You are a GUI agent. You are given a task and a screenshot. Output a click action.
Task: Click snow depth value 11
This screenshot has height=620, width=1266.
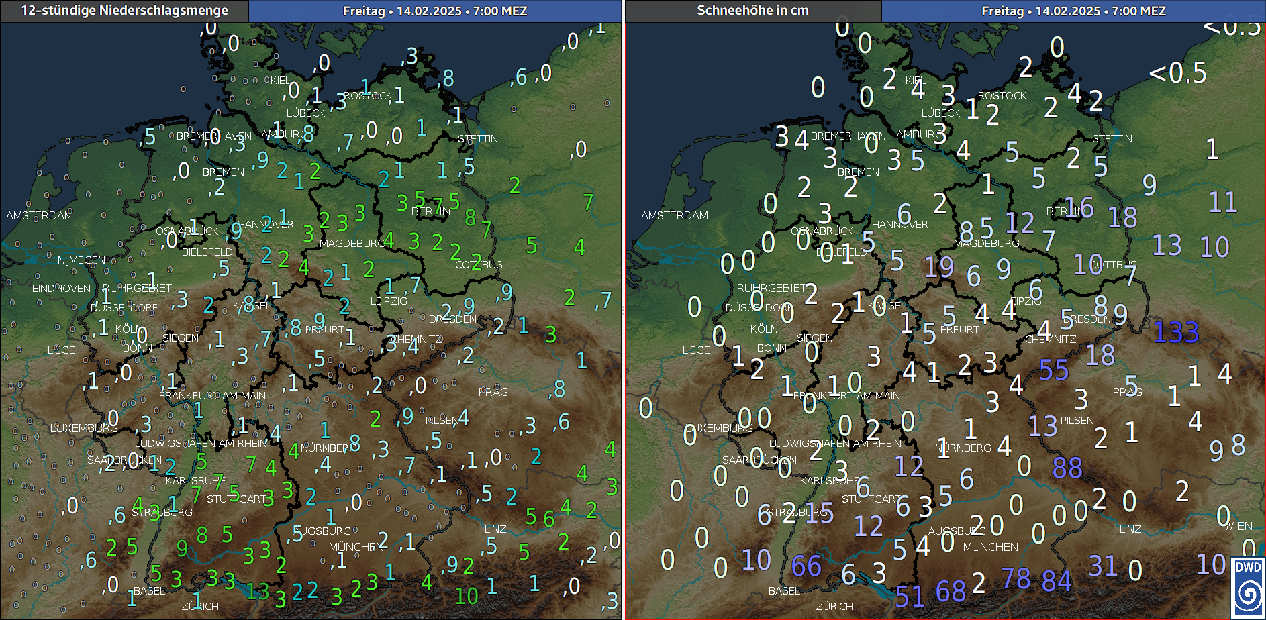click(1222, 202)
